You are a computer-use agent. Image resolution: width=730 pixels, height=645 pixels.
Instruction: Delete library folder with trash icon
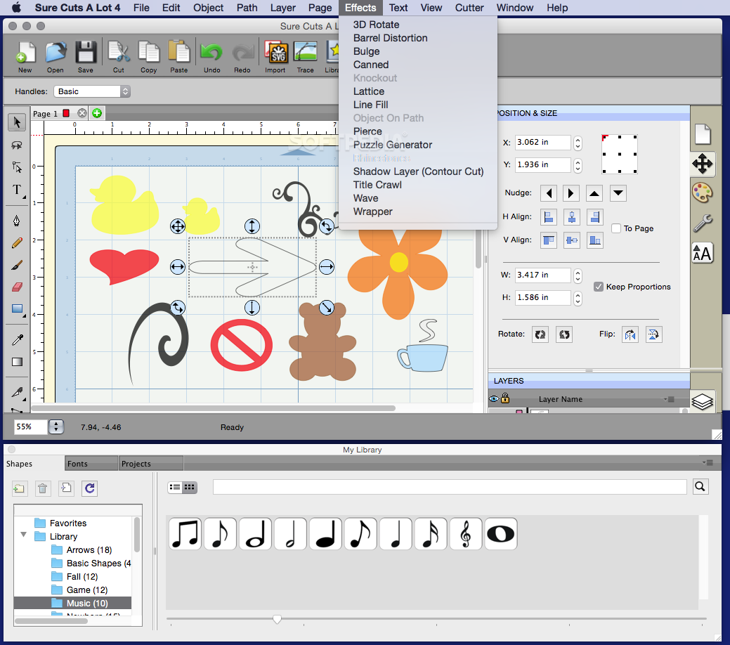42,488
